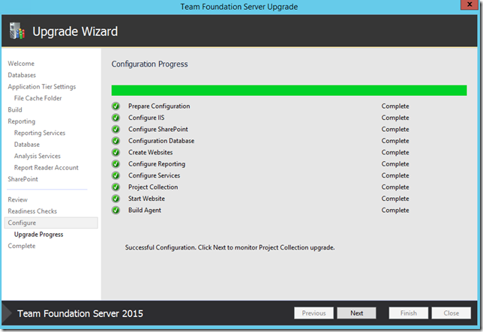Image resolution: width=483 pixels, height=332 pixels.
Task: Click the green check next to Configure Services
Action: tap(115, 175)
